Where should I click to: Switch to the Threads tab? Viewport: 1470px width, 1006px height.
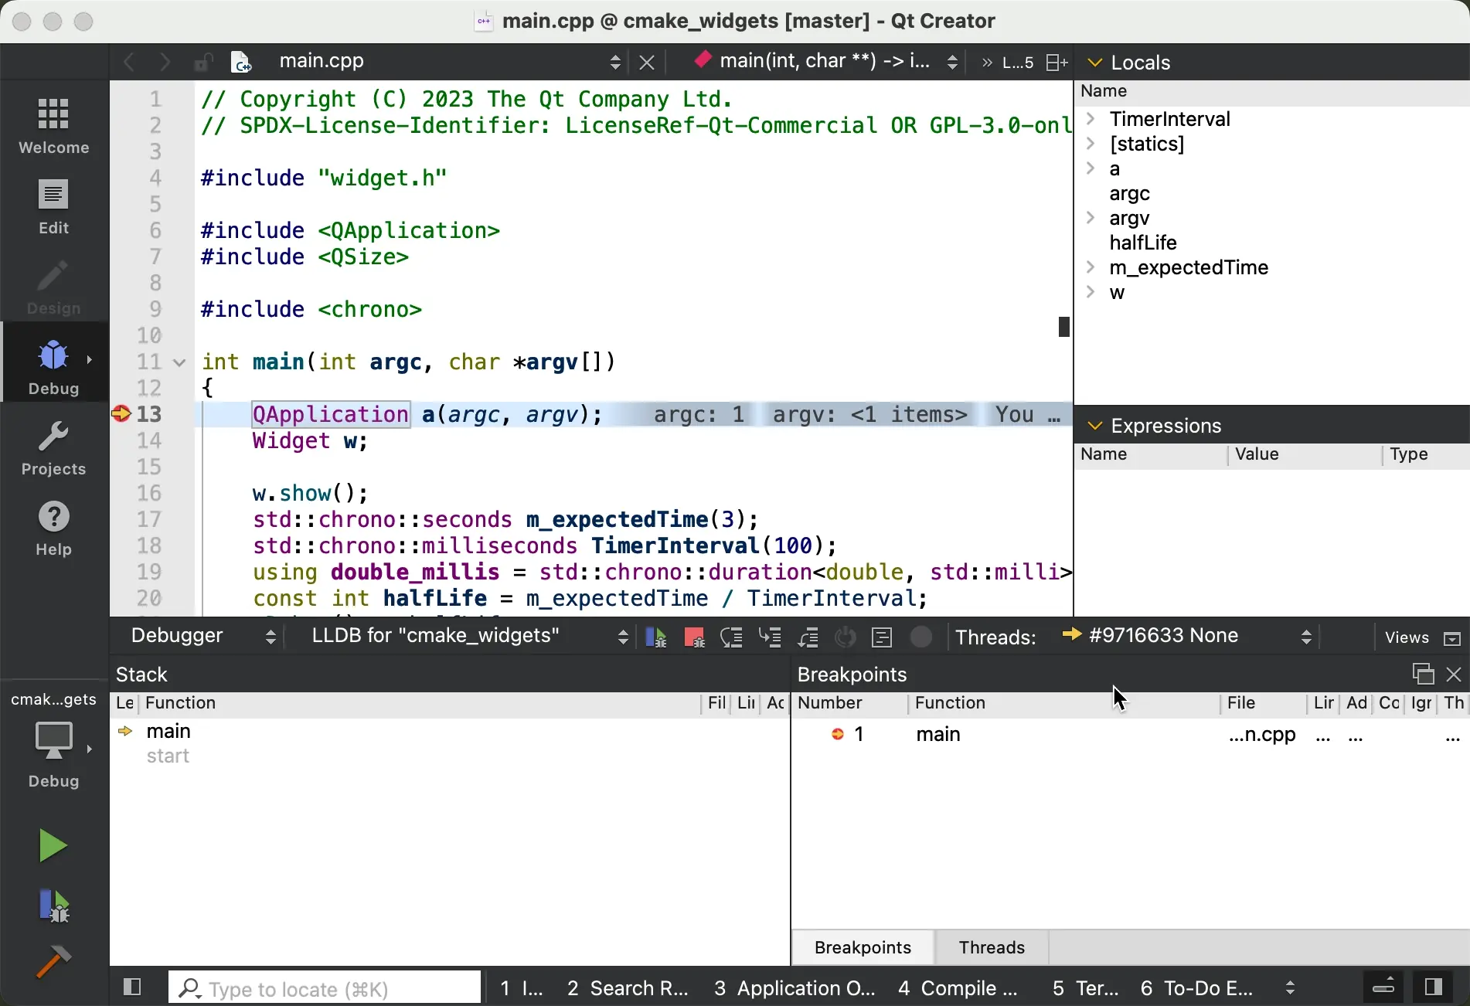coord(990,947)
